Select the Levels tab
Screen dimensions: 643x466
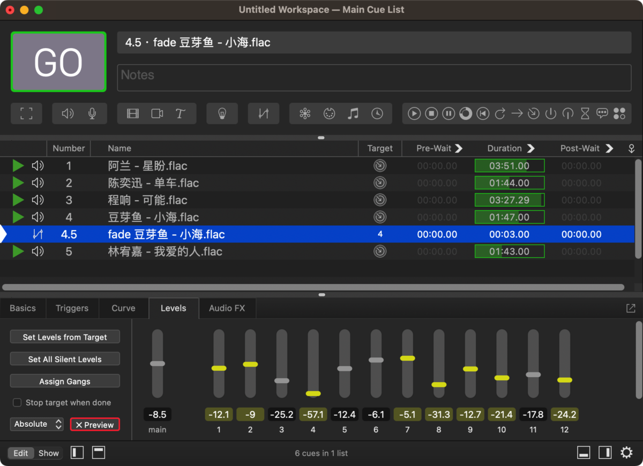[x=174, y=308]
